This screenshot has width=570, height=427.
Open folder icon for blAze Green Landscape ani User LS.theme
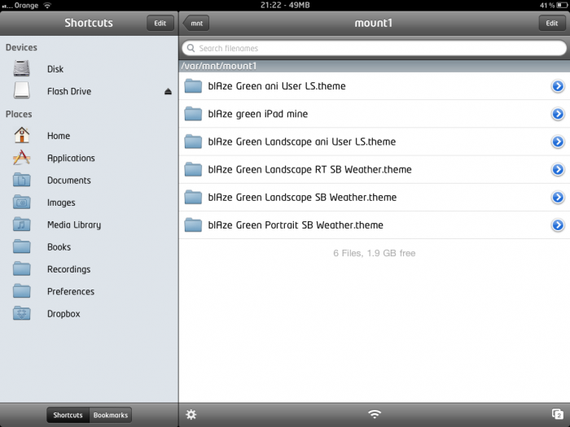(x=193, y=142)
